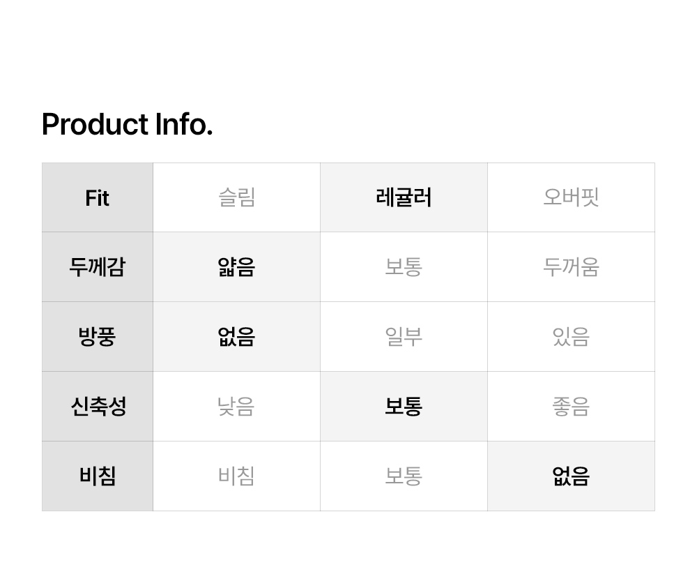This screenshot has width=697, height=581.
Task: Choose the 일부 windproof option
Action: 404,337
